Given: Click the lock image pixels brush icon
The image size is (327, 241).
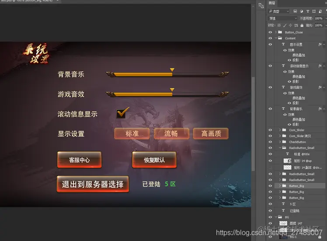Looking at the screenshot, I should click(x=285, y=25).
